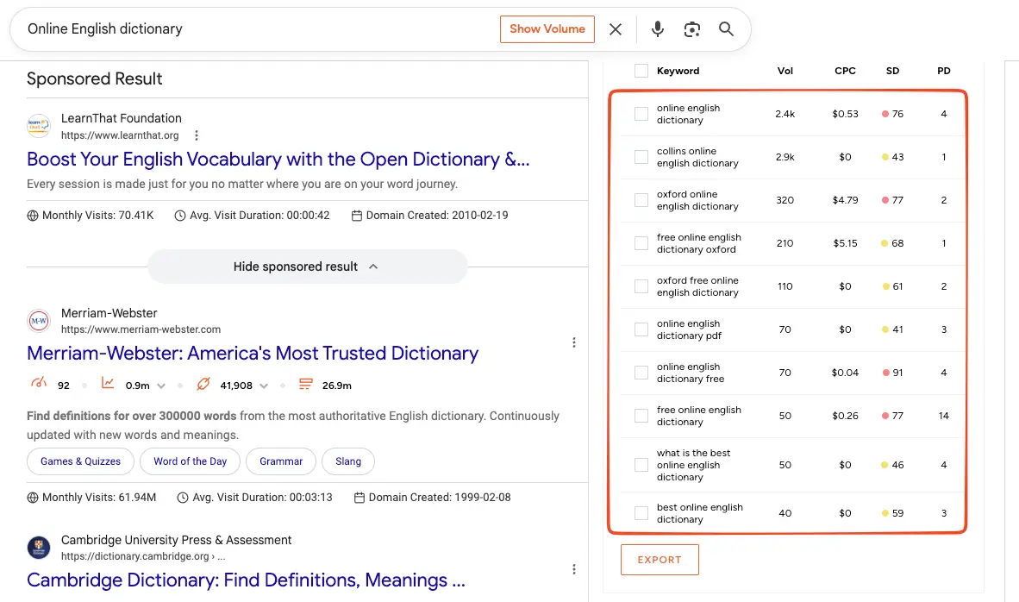Click the EXPORT button
Image resolution: width=1019 pixels, height=602 pixels.
[x=660, y=560]
